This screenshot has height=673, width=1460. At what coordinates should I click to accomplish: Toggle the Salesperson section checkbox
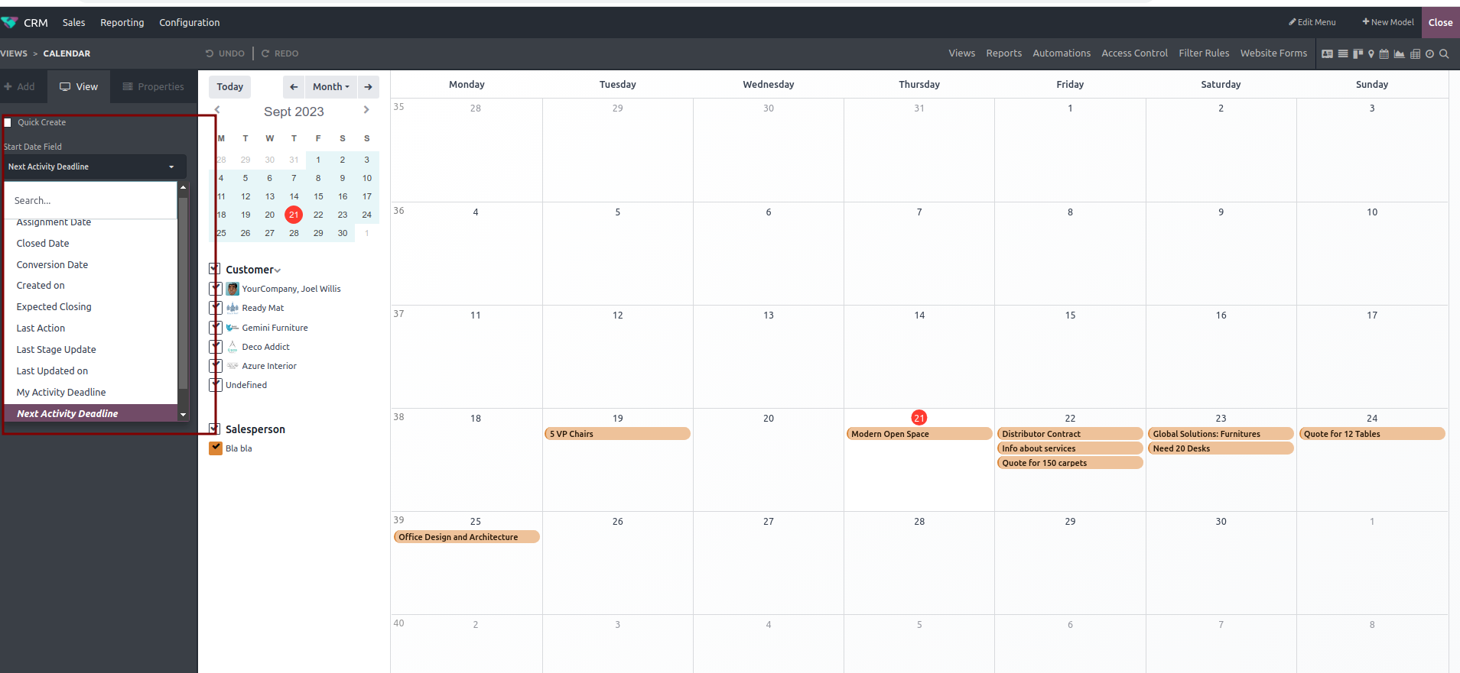215,429
